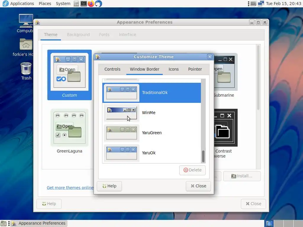Image resolution: width=303 pixels, height=227 pixels.
Task: Select the Background tab in Appearance Preferences
Action: point(78,35)
